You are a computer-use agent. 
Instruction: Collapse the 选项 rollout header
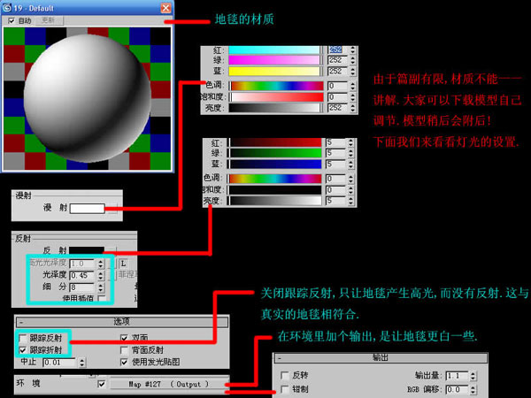[122, 321]
